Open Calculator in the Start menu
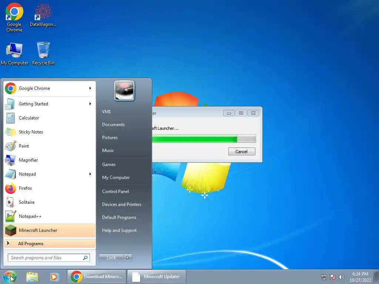Screen dimensions: 379x284 point(49,118)
